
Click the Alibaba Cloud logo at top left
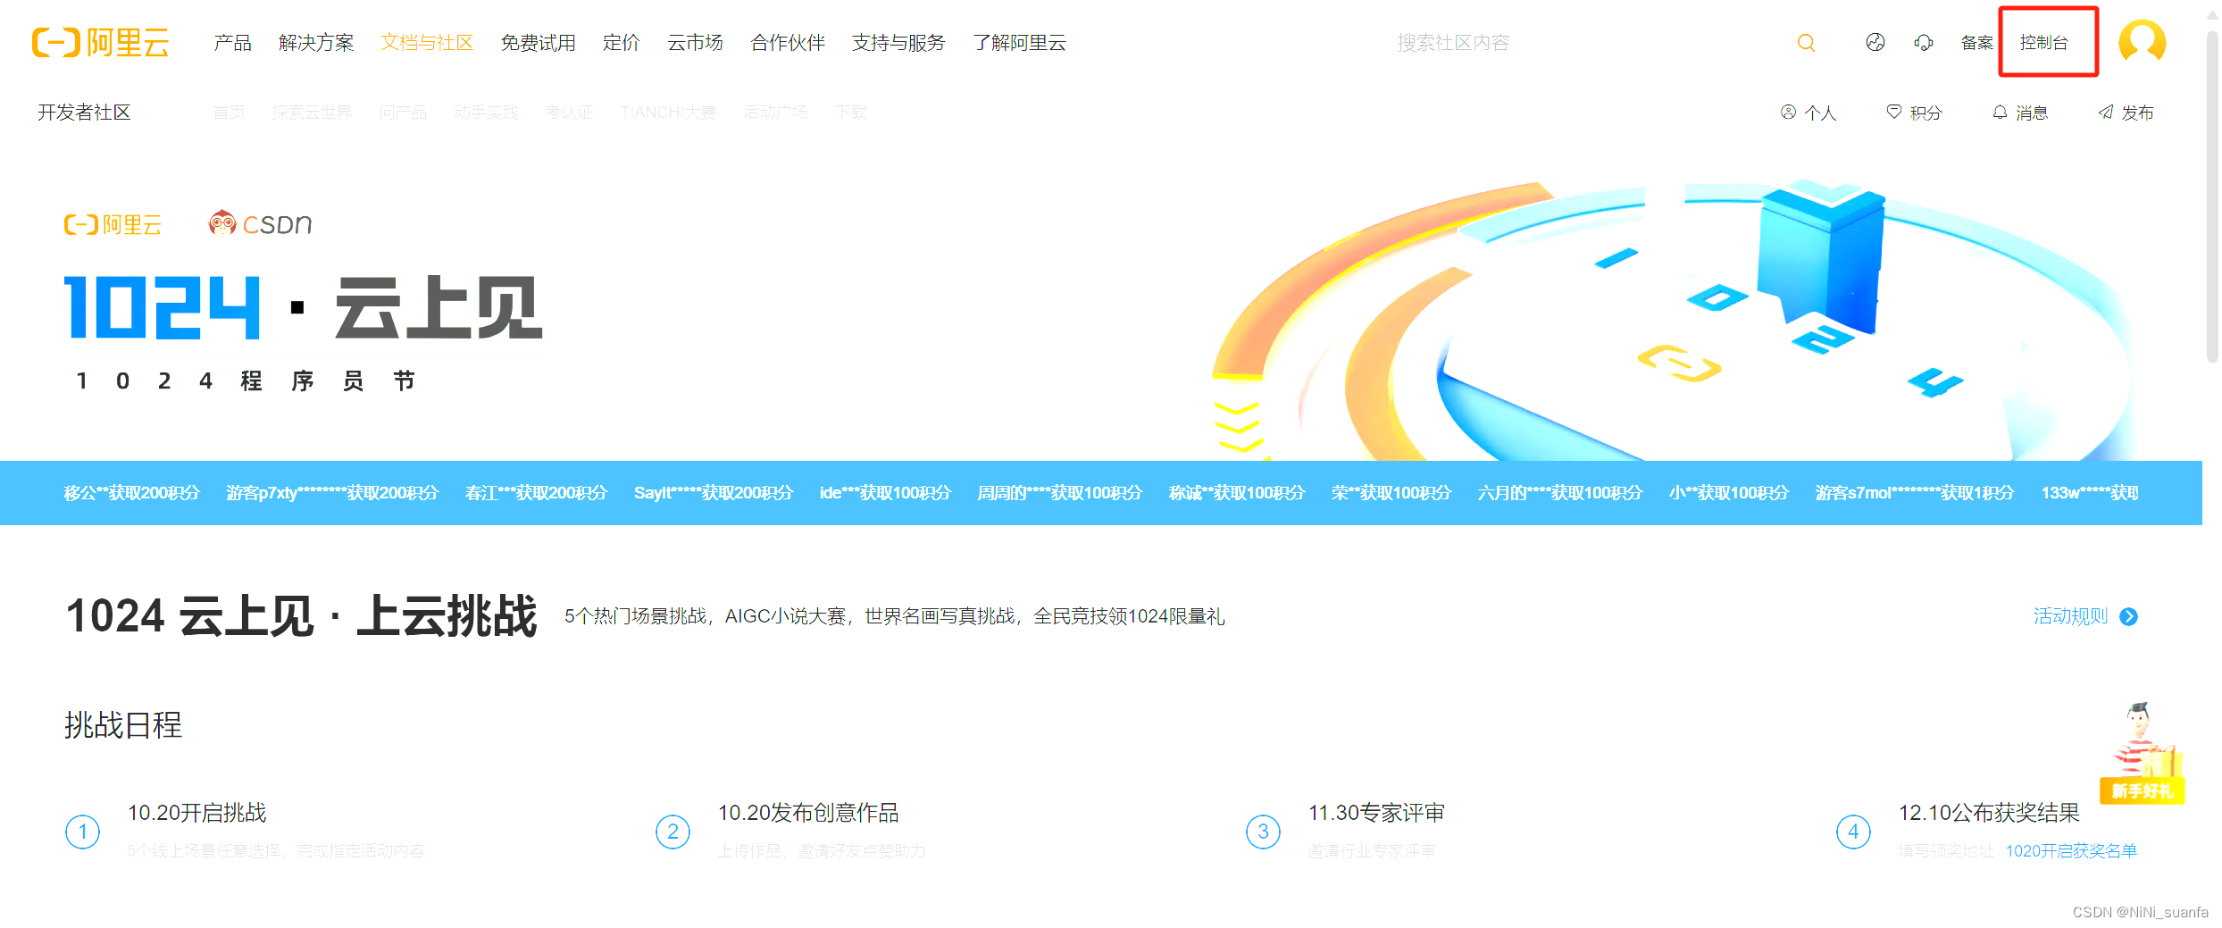click(100, 42)
